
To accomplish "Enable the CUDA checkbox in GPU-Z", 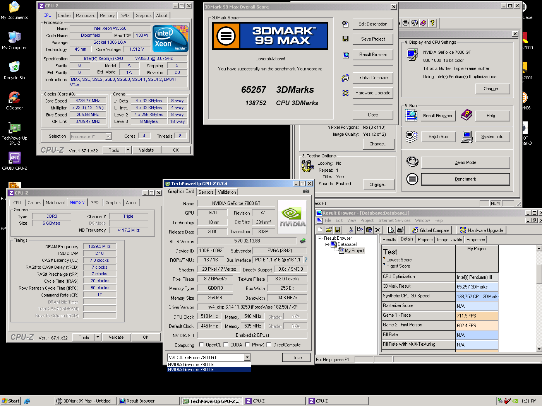I will (x=226, y=345).
